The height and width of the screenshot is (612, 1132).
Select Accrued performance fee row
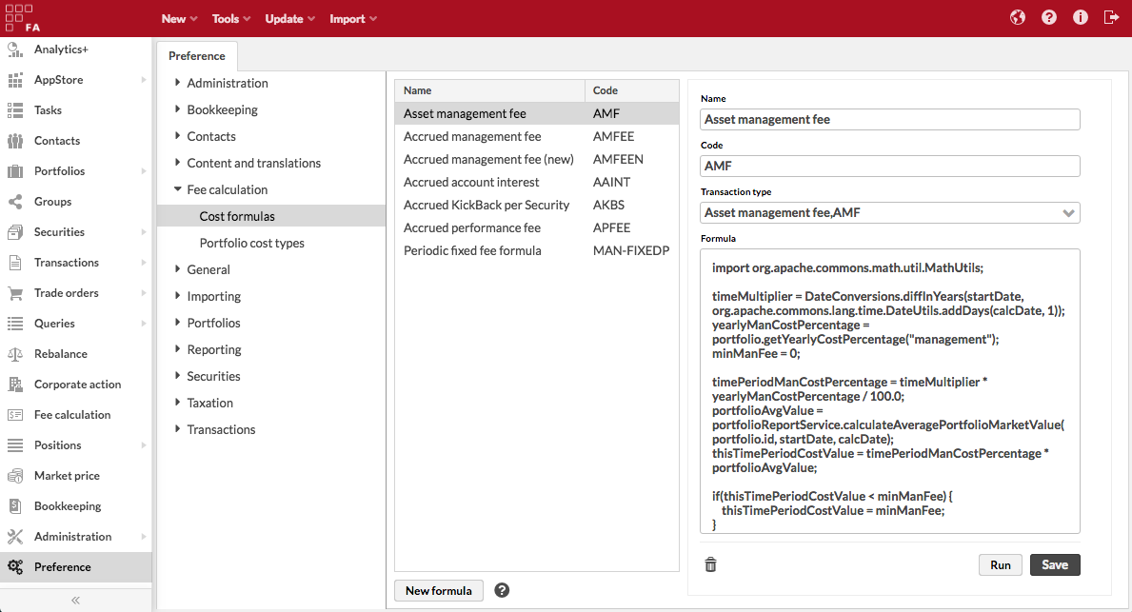(536, 227)
